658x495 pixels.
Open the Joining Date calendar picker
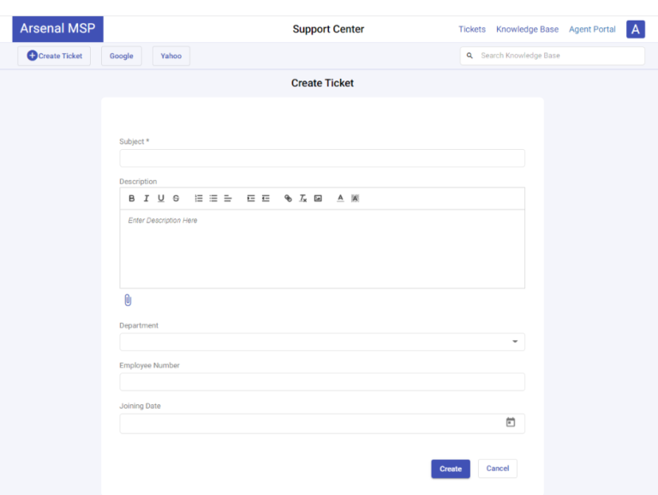[x=511, y=422]
